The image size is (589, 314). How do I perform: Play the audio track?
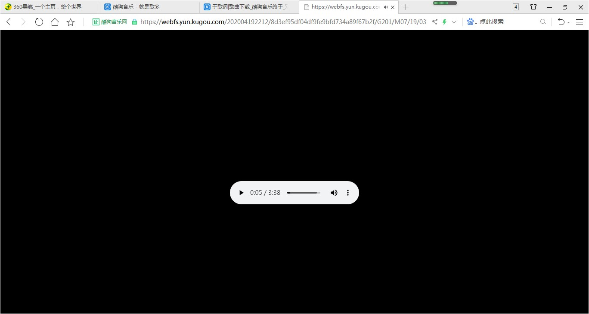[x=241, y=193]
